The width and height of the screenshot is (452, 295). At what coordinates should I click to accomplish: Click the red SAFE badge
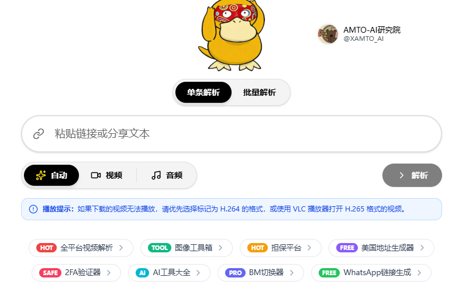pyautogui.click(x=50, y=273)
